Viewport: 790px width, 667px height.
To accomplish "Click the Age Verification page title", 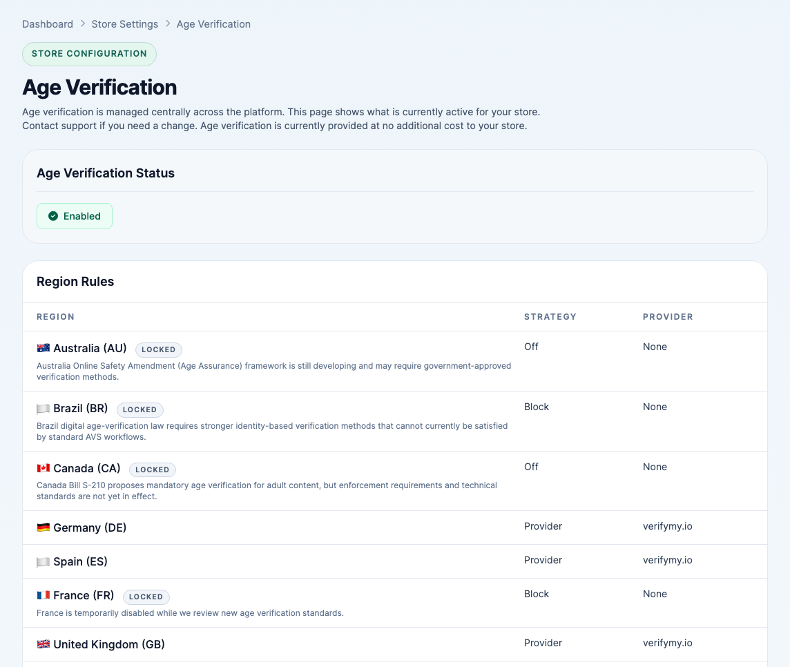I will click(x=99, y=87).
